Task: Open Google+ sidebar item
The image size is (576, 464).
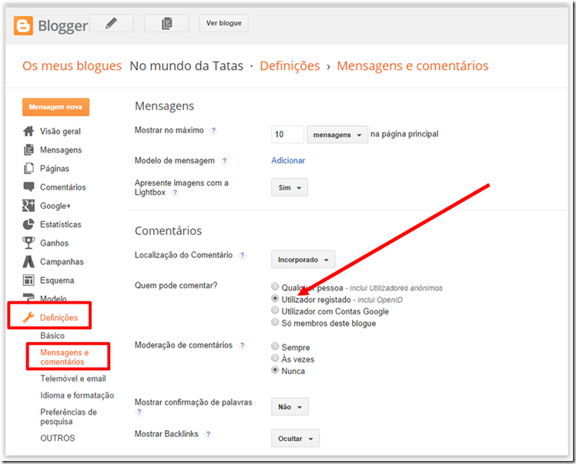Action: click(x=55, y=206)
